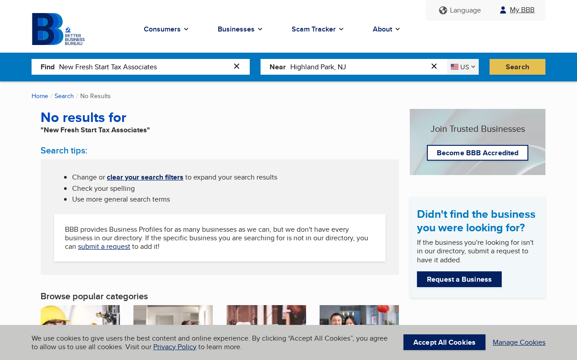Go to Search breadcrumb link
The image size is (577, 360).
(x=64, y=96)
